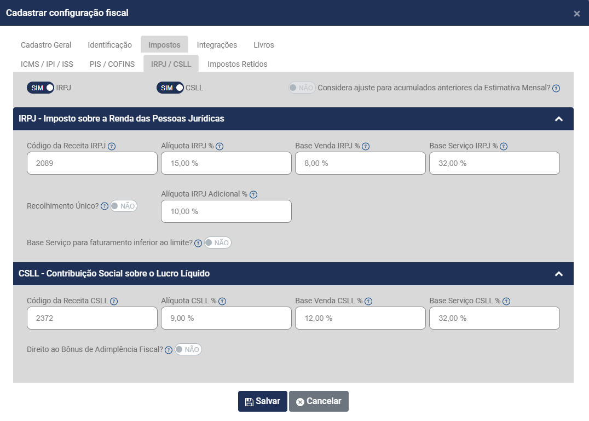
Task: Show help for Direito ao Bônus de Adimplência Fiscal
Action: [x=169, y=350]
